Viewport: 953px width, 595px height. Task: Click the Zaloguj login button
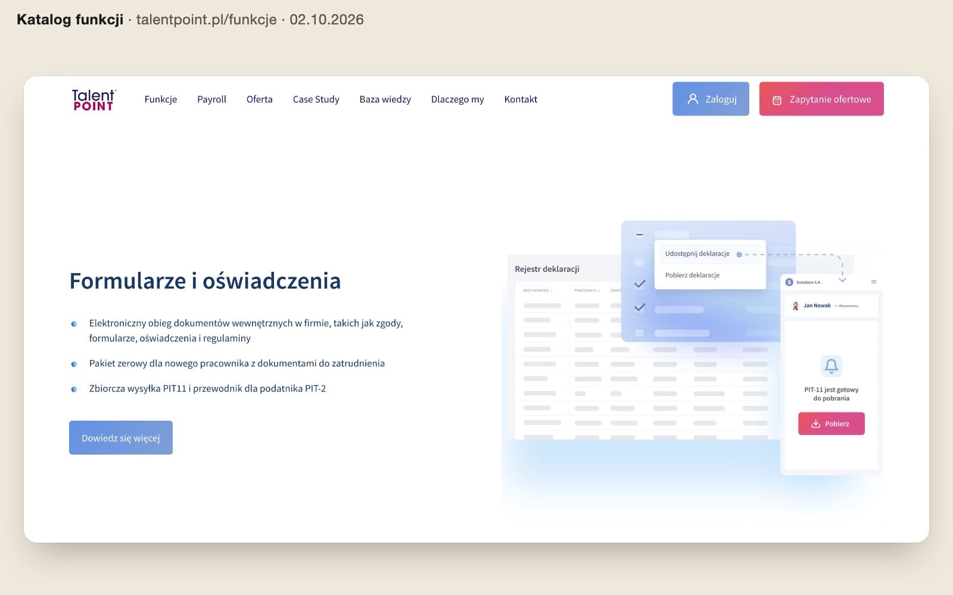[x=711, y=99]
